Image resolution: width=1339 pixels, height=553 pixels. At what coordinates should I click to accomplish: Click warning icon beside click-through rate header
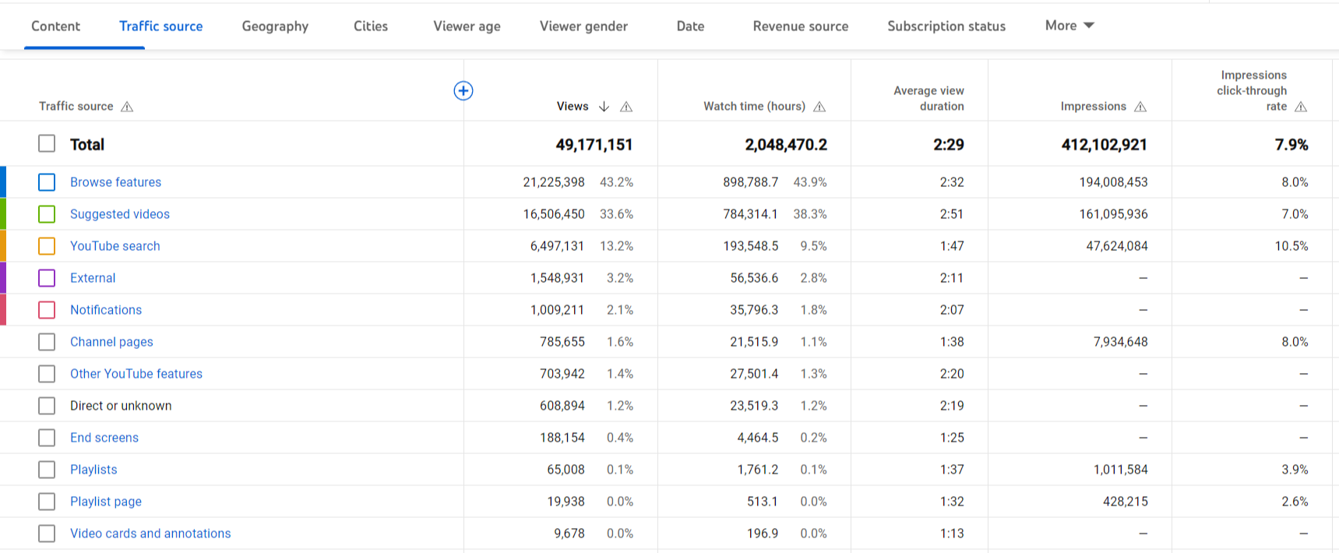pyautogui.click(x=1301, y=107)
